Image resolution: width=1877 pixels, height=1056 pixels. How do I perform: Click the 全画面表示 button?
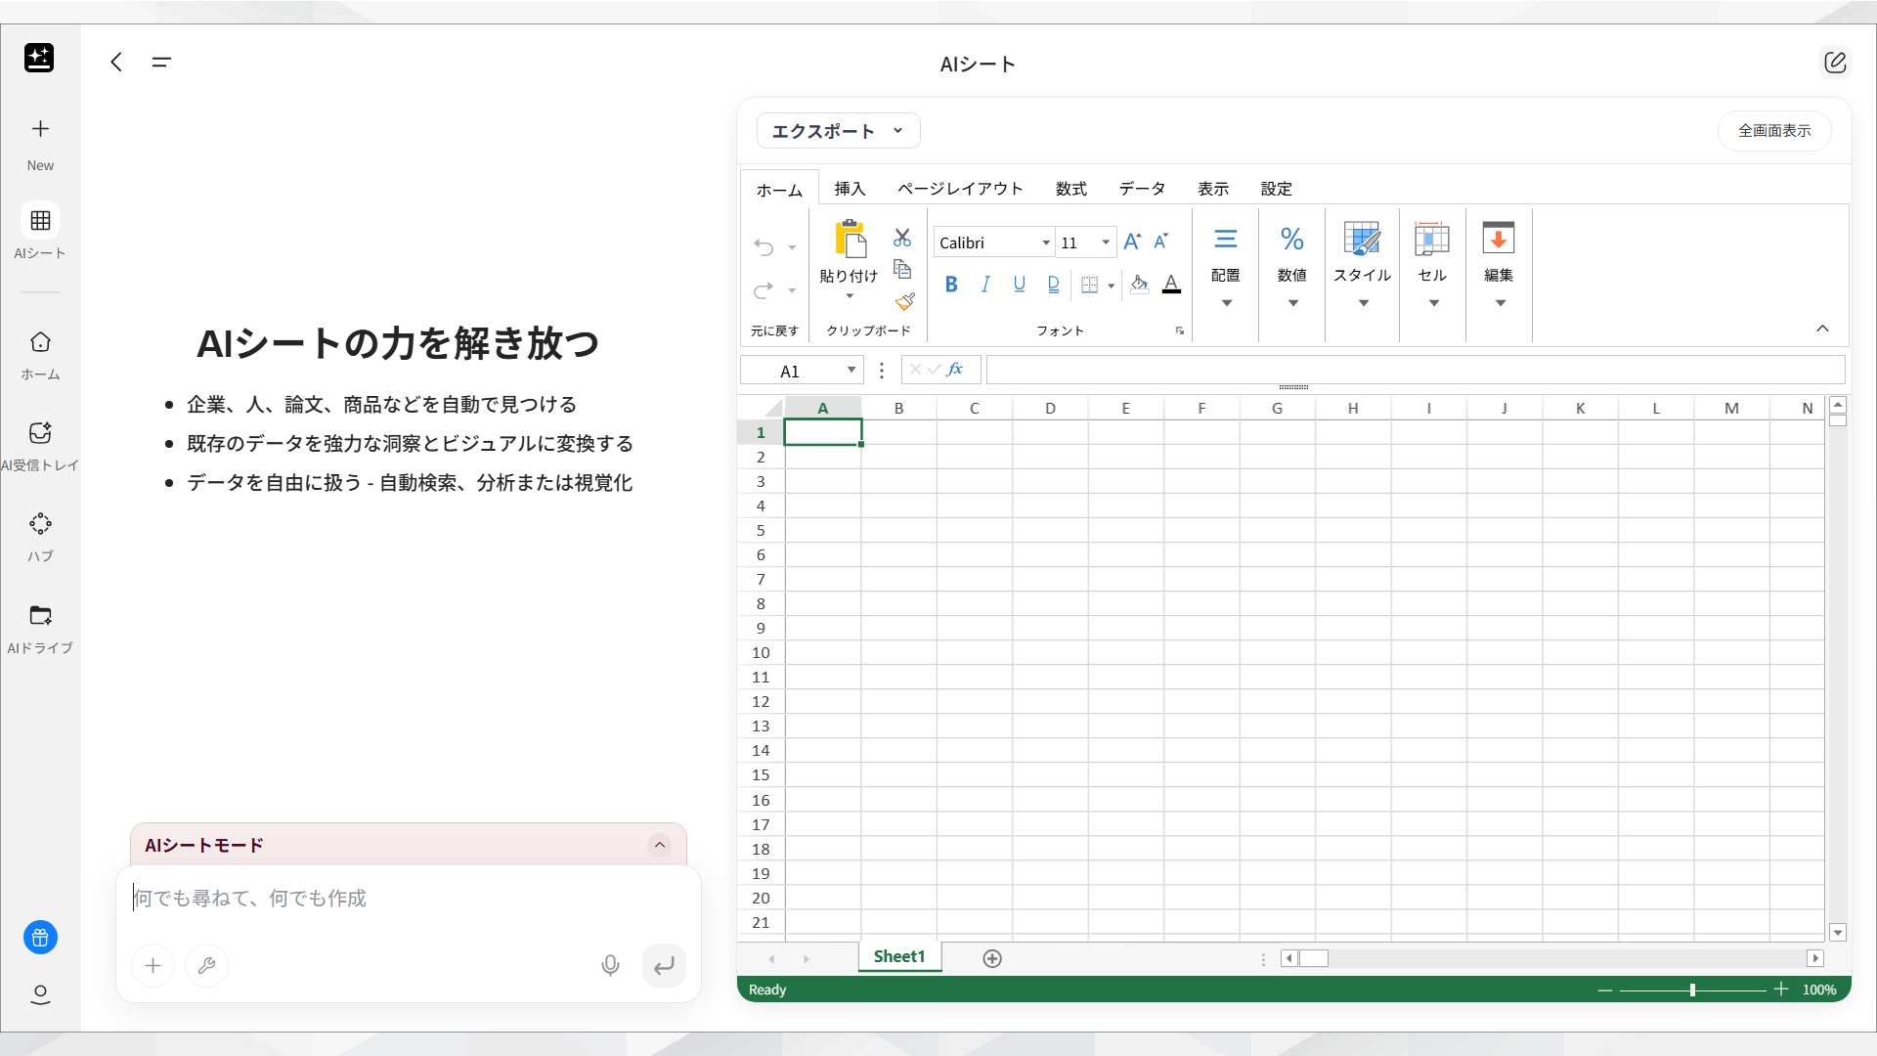pyautogui.click(x=1773, y=130)
